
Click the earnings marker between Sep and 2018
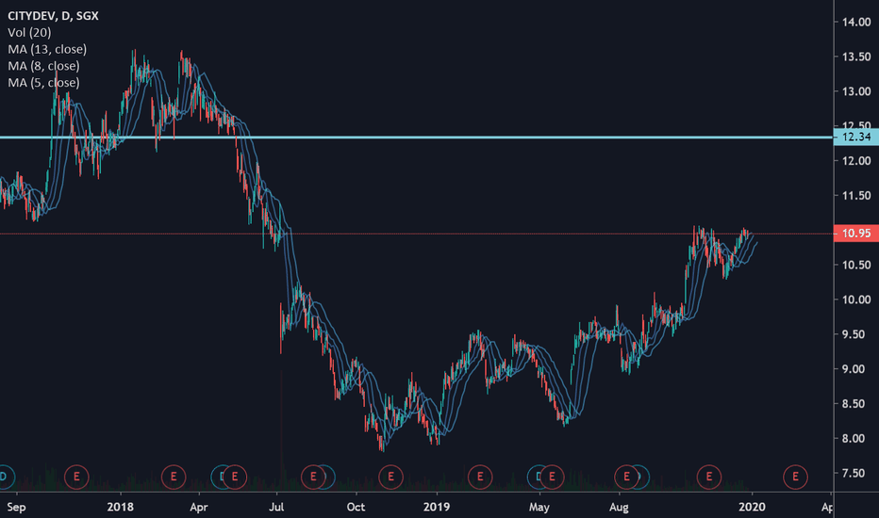[76, 478]
